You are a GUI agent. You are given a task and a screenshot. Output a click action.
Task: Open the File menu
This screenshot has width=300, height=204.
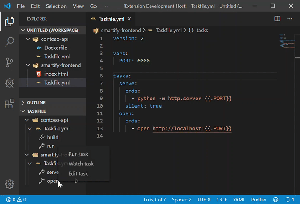tap(21, 6)
